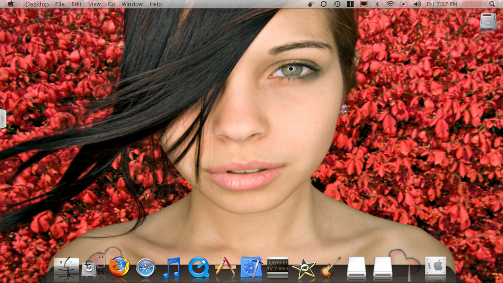Screen dimensions: 503x283
Task: Open the View menu
Action: coord(94,4)
